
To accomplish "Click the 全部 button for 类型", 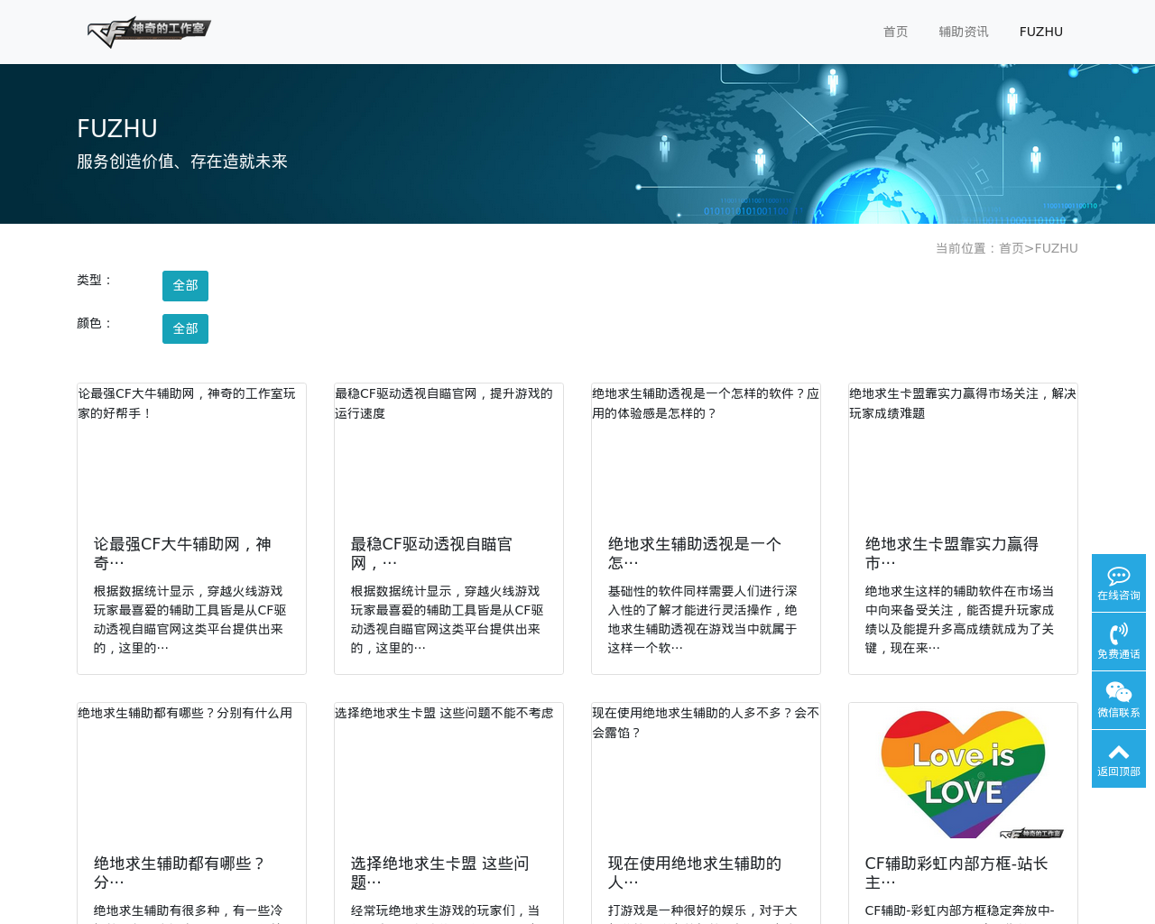I will [x=185, y=285].
